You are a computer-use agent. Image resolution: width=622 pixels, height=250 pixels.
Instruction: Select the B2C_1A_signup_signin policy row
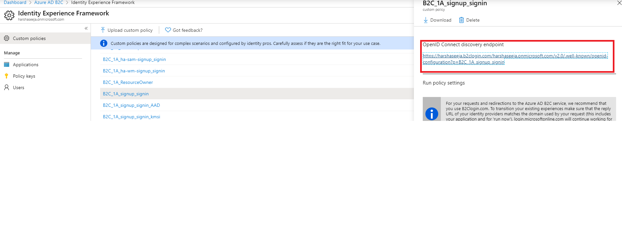tap(257, 94)
